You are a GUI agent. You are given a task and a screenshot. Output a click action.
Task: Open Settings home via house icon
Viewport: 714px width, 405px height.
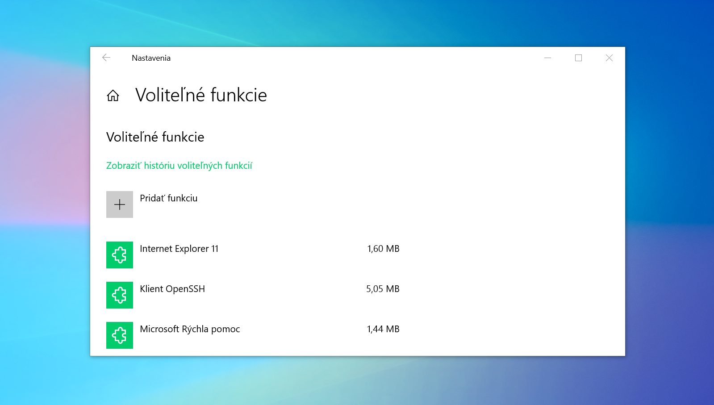click(x=113, y=95)
